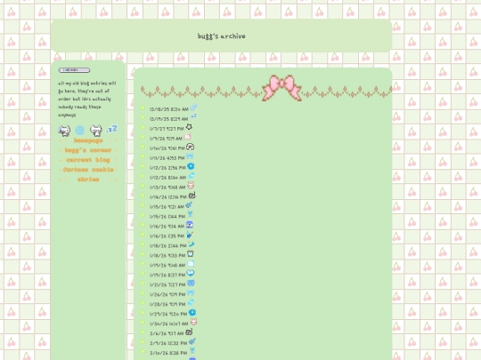
Task: Click the blue butterfly icon beside 1/21/26 entry
Action: pyautogui.click(x=192, y=284)
